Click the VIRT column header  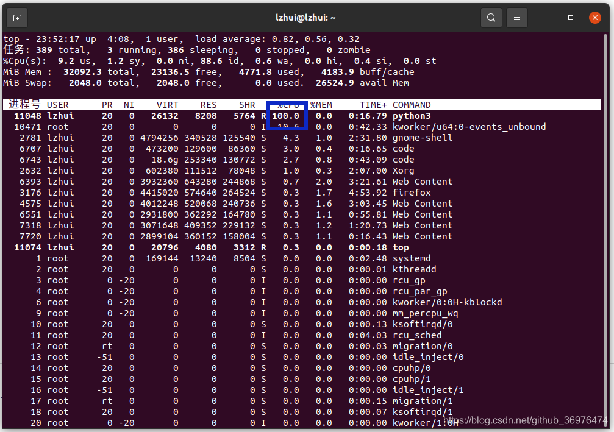click(167, 105)
